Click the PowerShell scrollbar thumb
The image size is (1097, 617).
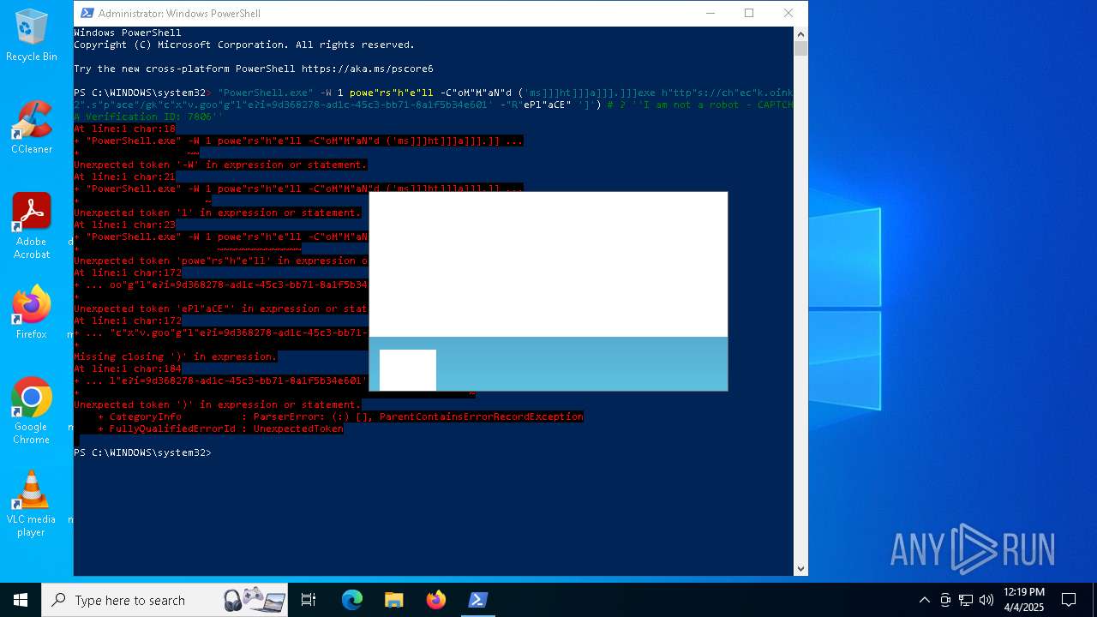800,48
